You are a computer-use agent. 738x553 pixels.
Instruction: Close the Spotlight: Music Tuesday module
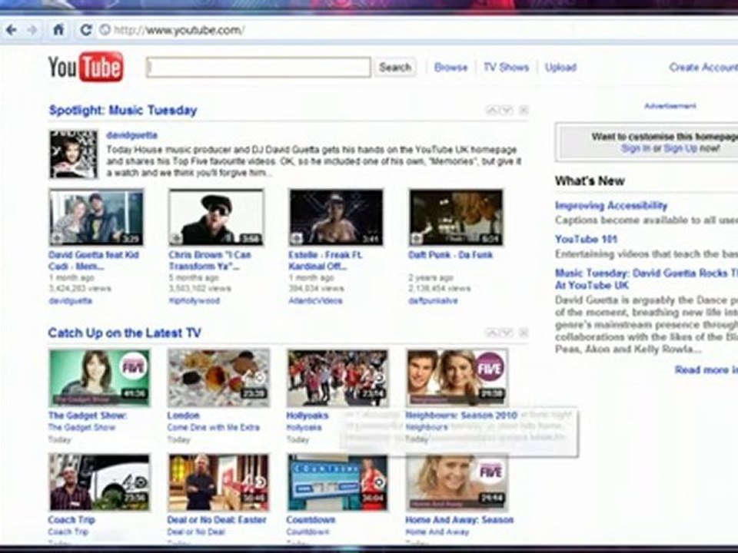click(524, 111)
